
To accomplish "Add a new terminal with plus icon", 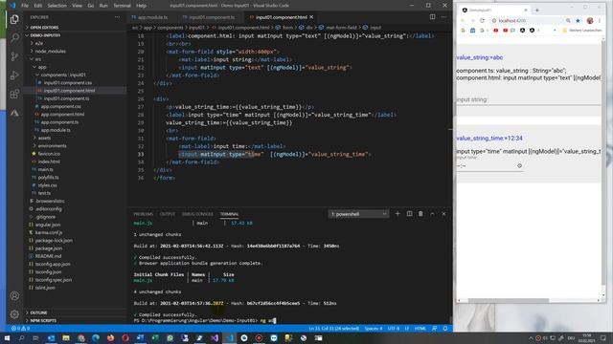I will [397, 214].
